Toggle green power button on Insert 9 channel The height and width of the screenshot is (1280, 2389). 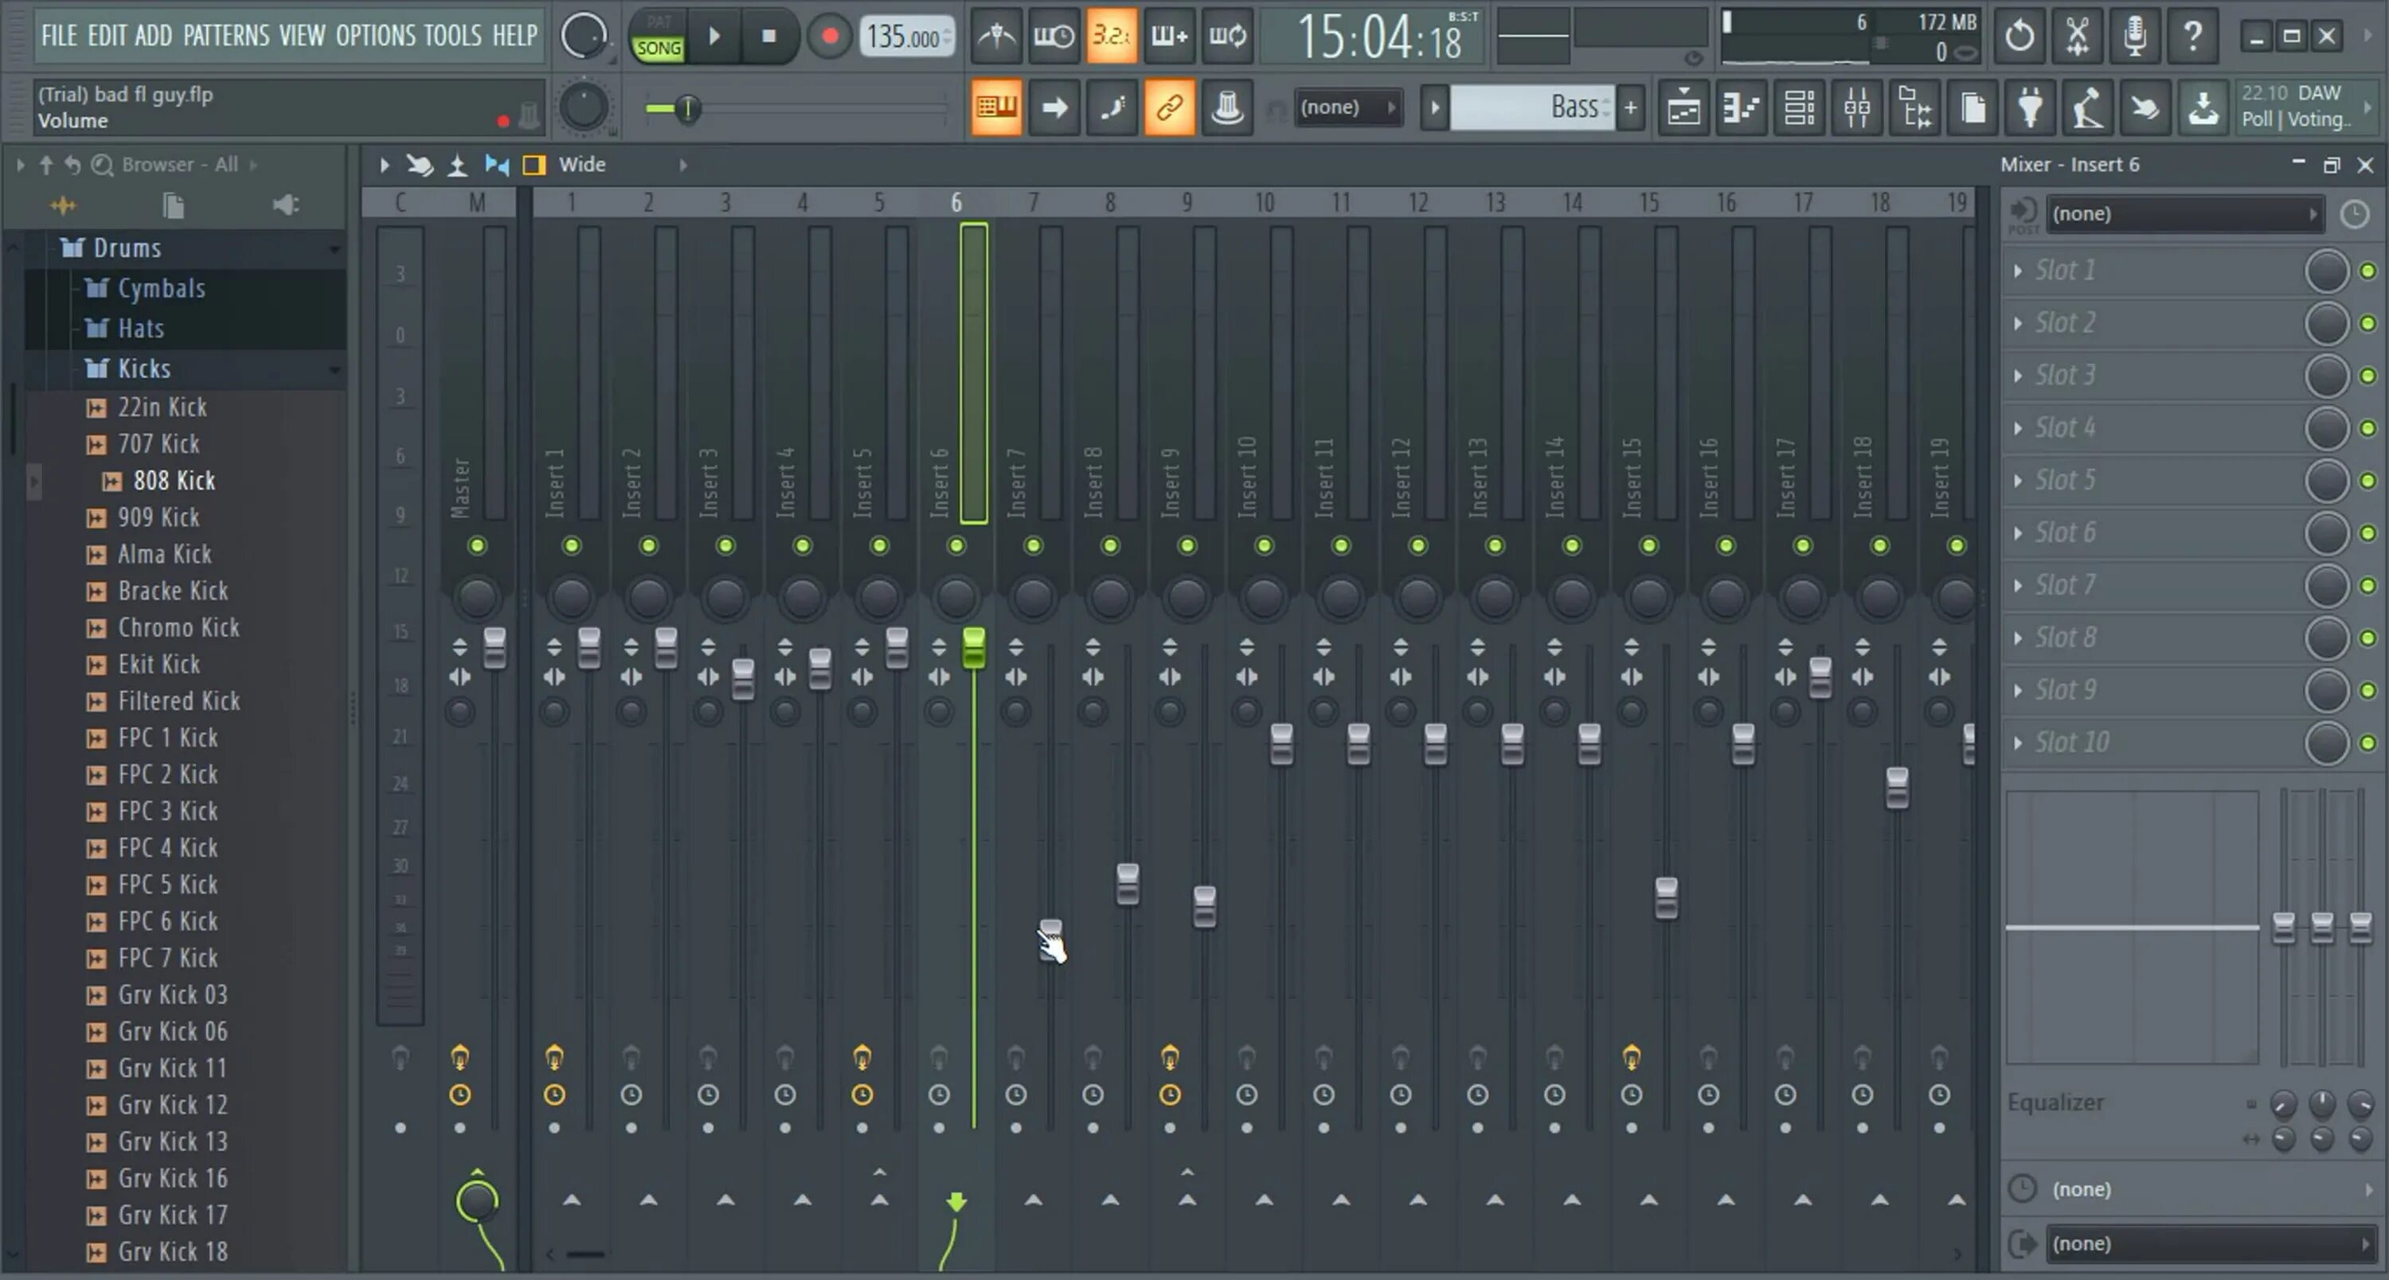1187,545
